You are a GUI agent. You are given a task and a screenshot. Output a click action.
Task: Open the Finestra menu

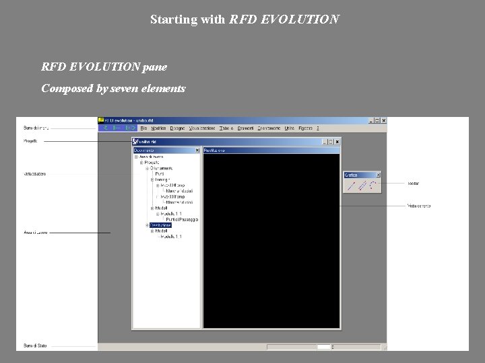pos(306,128)
